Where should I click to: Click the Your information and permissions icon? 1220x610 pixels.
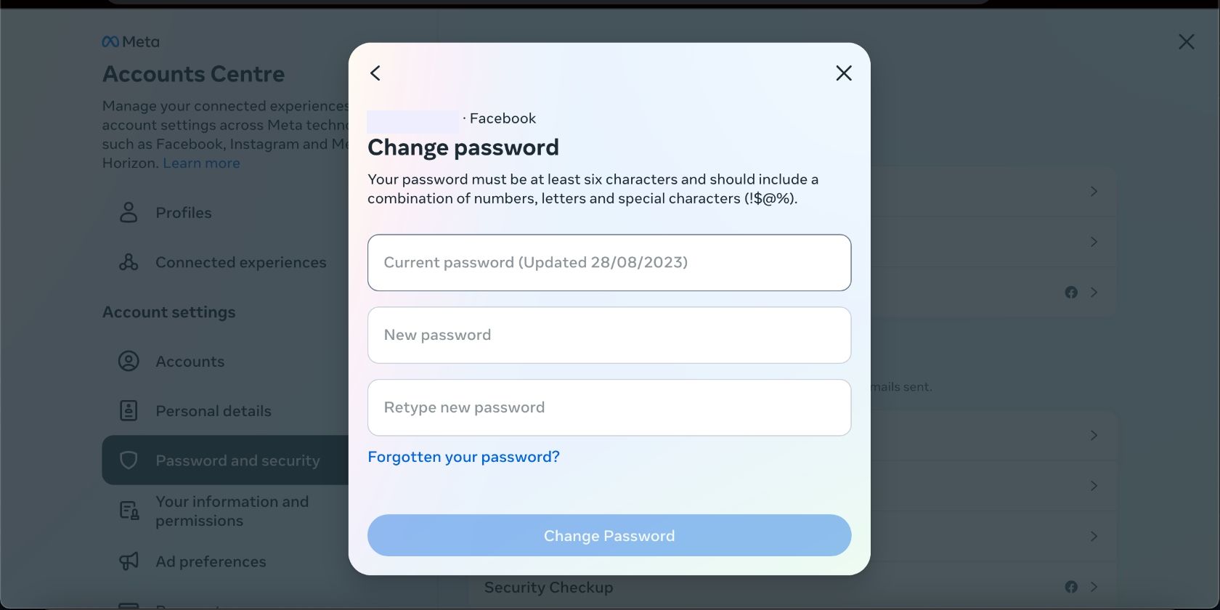tap(128, 510)
